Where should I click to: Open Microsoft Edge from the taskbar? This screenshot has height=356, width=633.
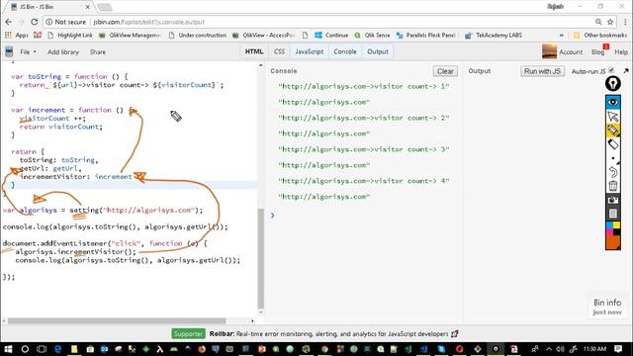click(57, 349)
